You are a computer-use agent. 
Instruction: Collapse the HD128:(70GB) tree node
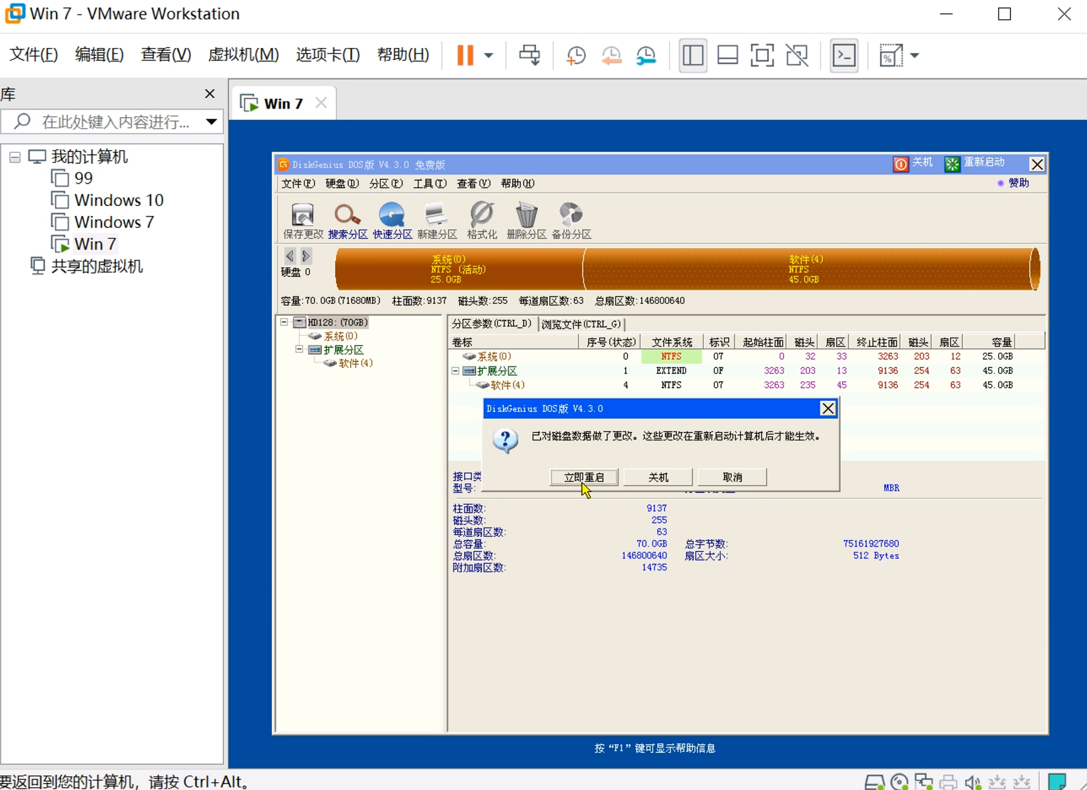(x=284, y=322)
